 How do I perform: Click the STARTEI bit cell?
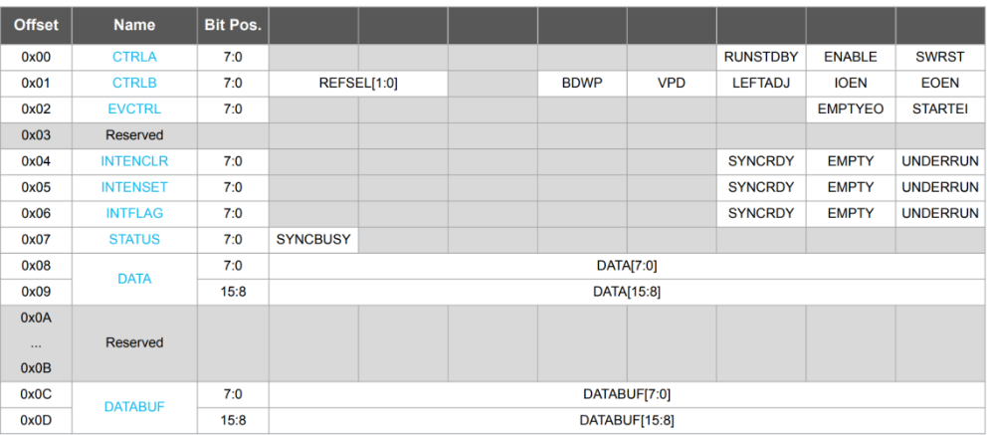(x=940, y=109)
